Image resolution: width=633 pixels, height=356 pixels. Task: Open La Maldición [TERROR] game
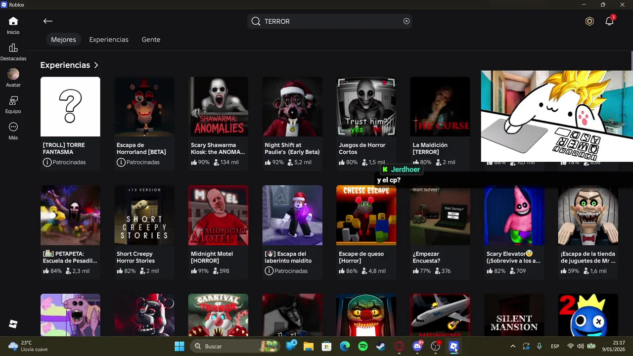click(440, 123)
